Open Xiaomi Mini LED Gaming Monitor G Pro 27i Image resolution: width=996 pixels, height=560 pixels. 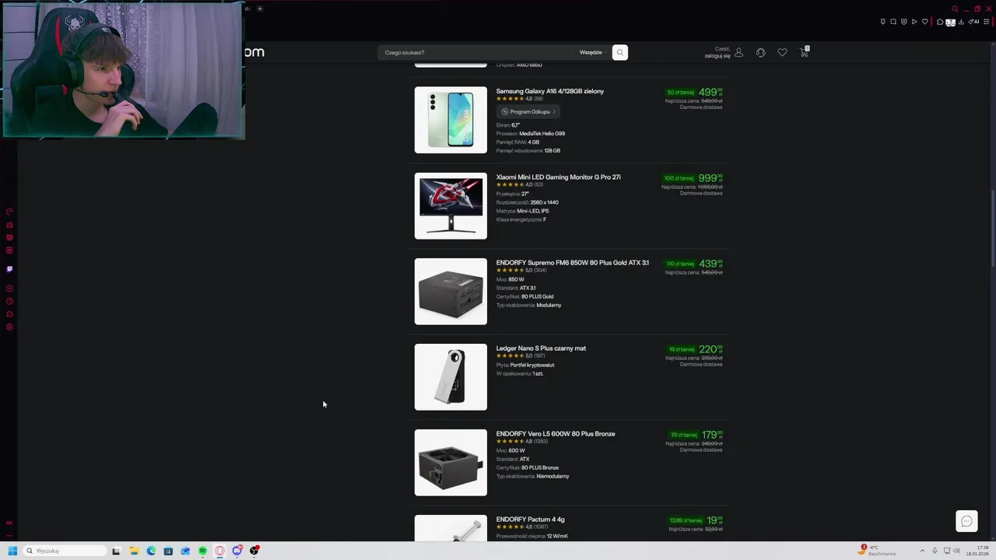tap(559, 177)
